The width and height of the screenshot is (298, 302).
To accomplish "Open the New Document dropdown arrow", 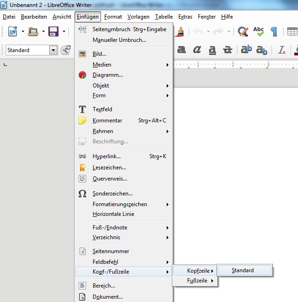I will coord(23,31).
